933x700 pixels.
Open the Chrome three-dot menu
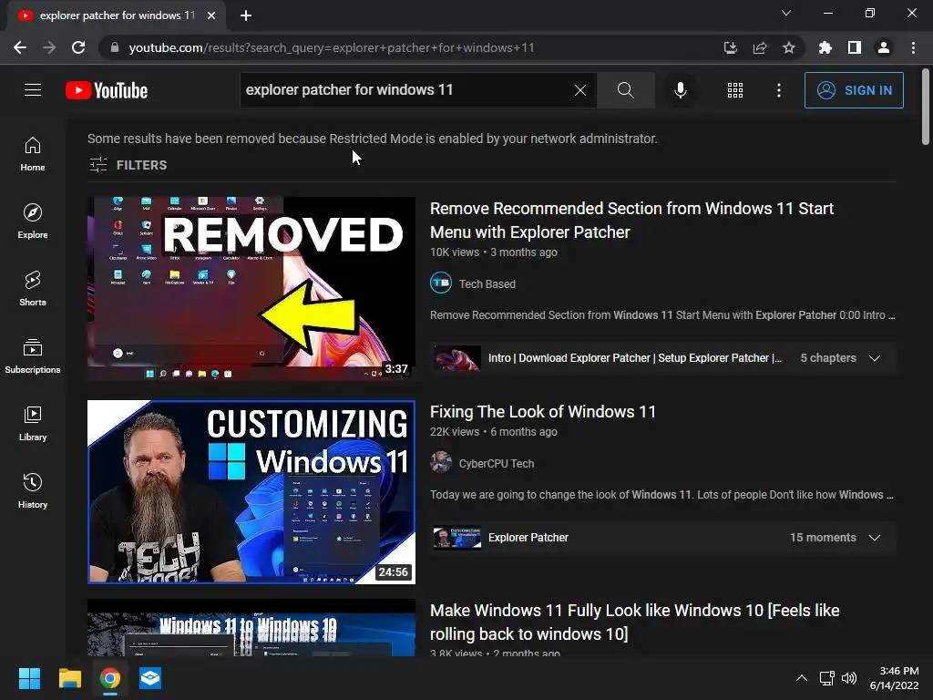tap(913, 47)
